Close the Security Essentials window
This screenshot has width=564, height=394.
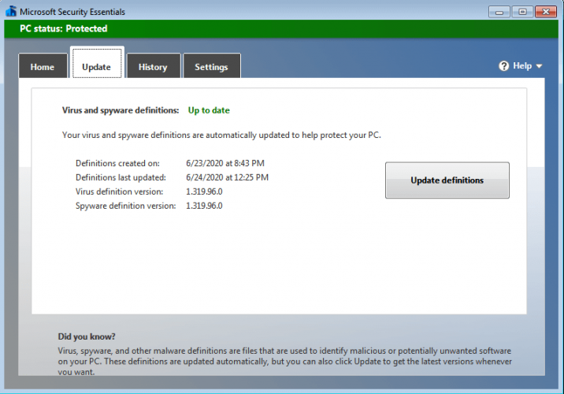546,12
